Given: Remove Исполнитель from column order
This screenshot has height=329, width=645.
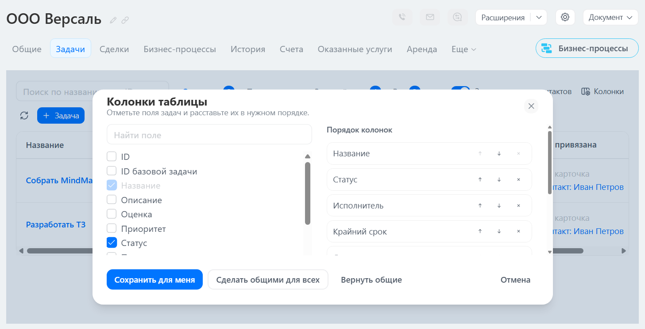Looking at the screenshot, I should tap(518, 206).
